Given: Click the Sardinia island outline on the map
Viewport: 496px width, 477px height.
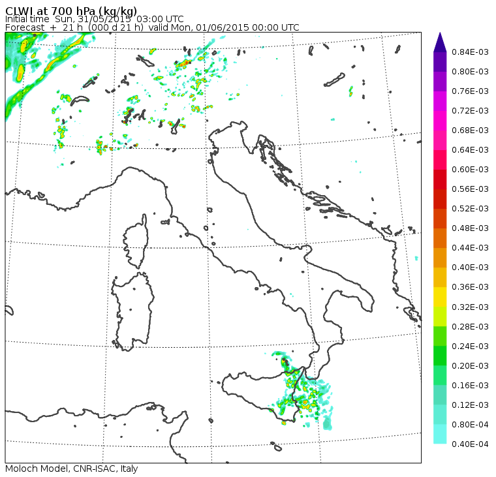Looking at the screenshot, I should pyautogui.click(x=133, y=311).
